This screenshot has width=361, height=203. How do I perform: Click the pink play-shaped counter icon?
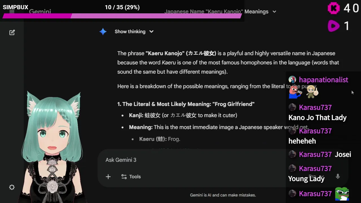334,26
